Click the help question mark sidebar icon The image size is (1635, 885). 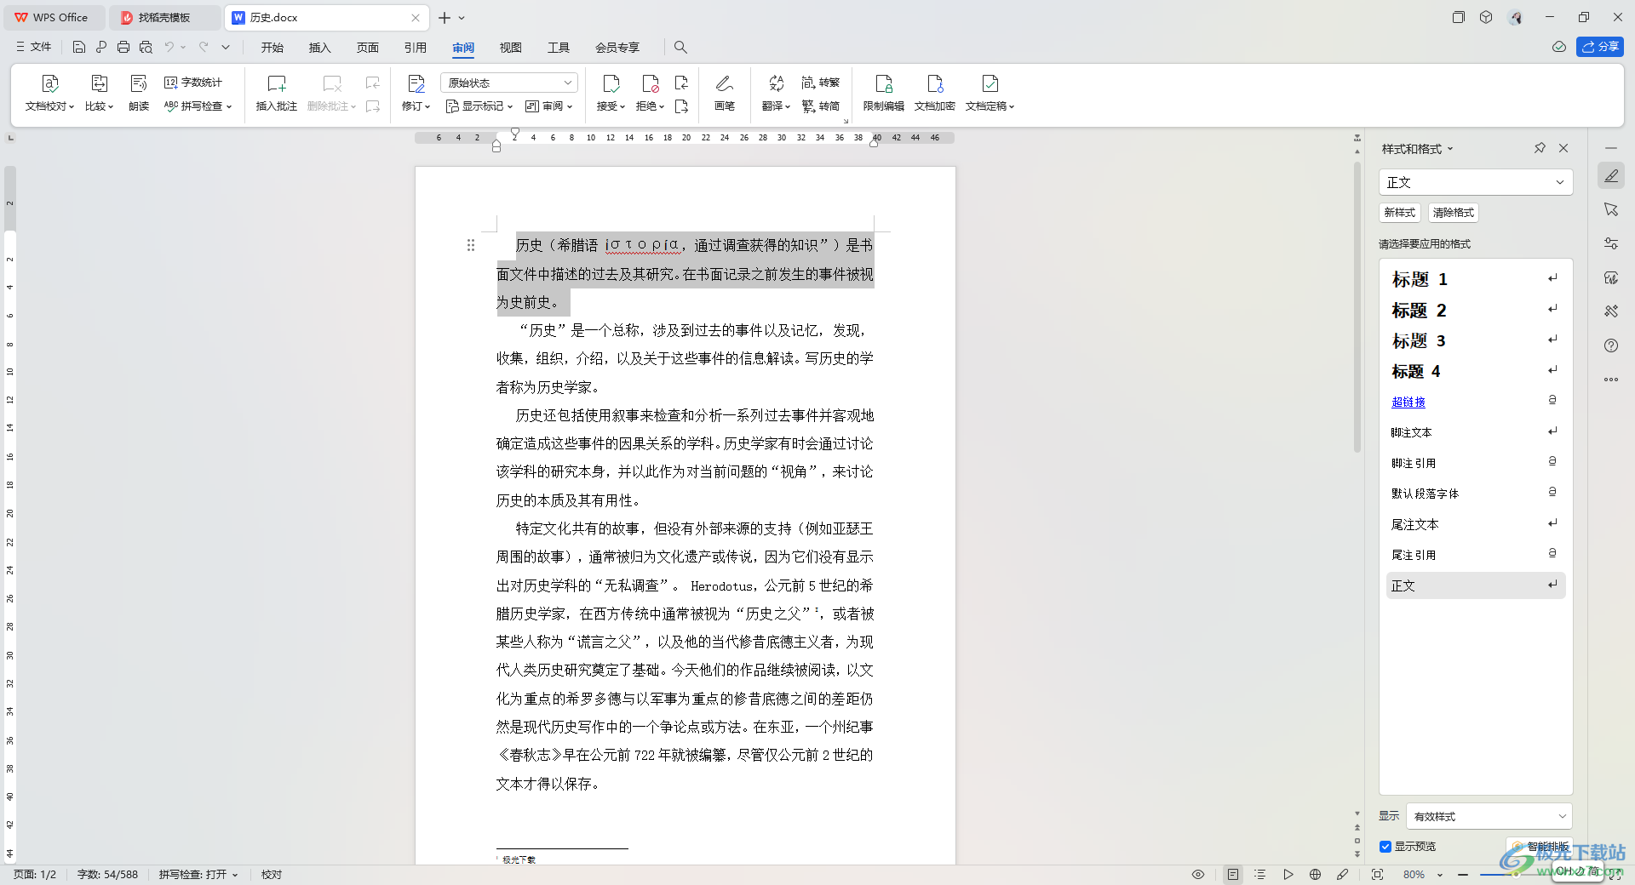1611,345
